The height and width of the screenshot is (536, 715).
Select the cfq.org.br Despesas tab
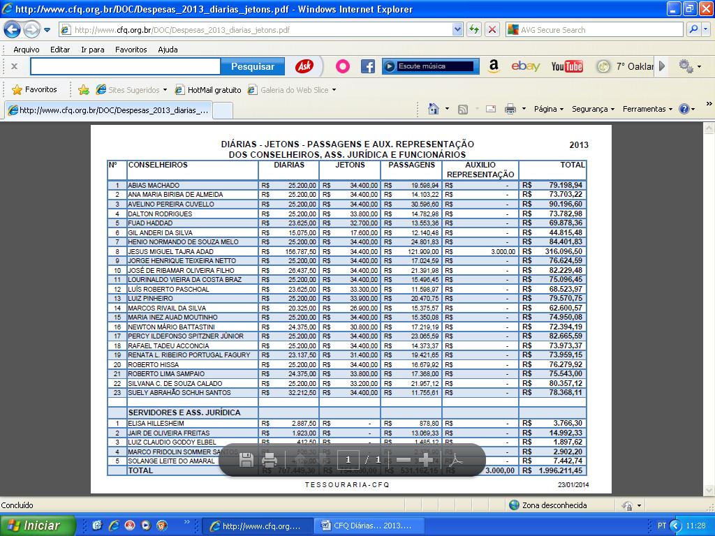(x=108, y=110)
